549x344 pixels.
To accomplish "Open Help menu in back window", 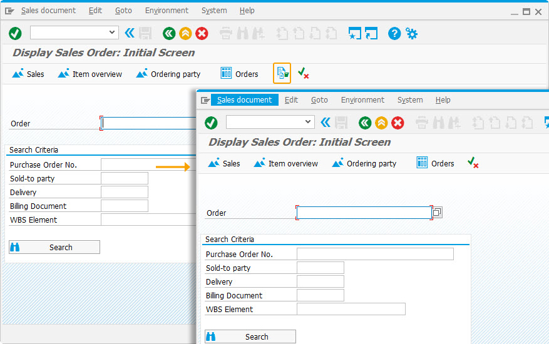I will point(247,11).
